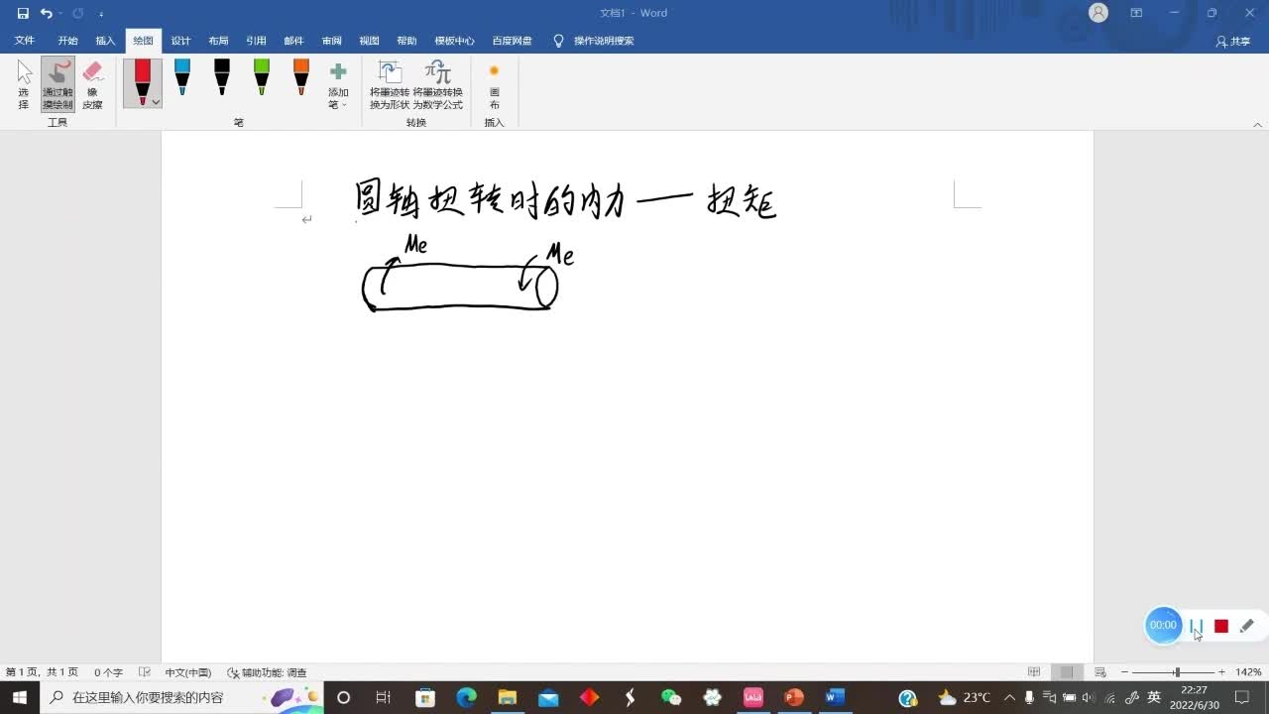The image size is (1269, 714).
Task: Switch to the 审阅 tab
Action: click(x=331, y=41)
